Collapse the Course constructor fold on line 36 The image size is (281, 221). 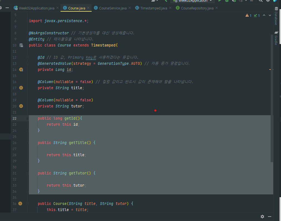[27, 204]
